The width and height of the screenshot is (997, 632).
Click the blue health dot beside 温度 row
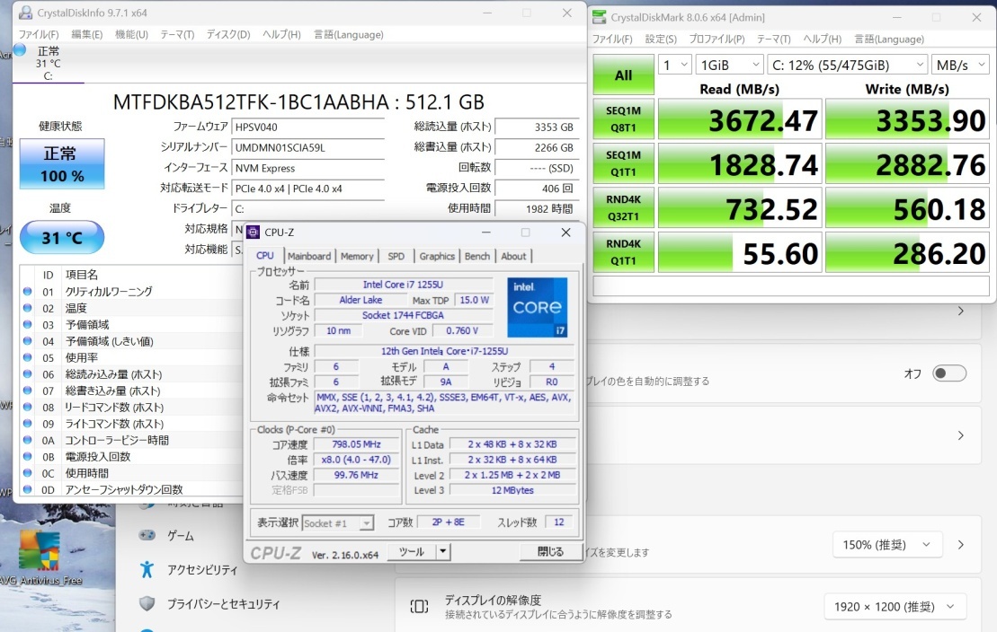tap(26, 307)
